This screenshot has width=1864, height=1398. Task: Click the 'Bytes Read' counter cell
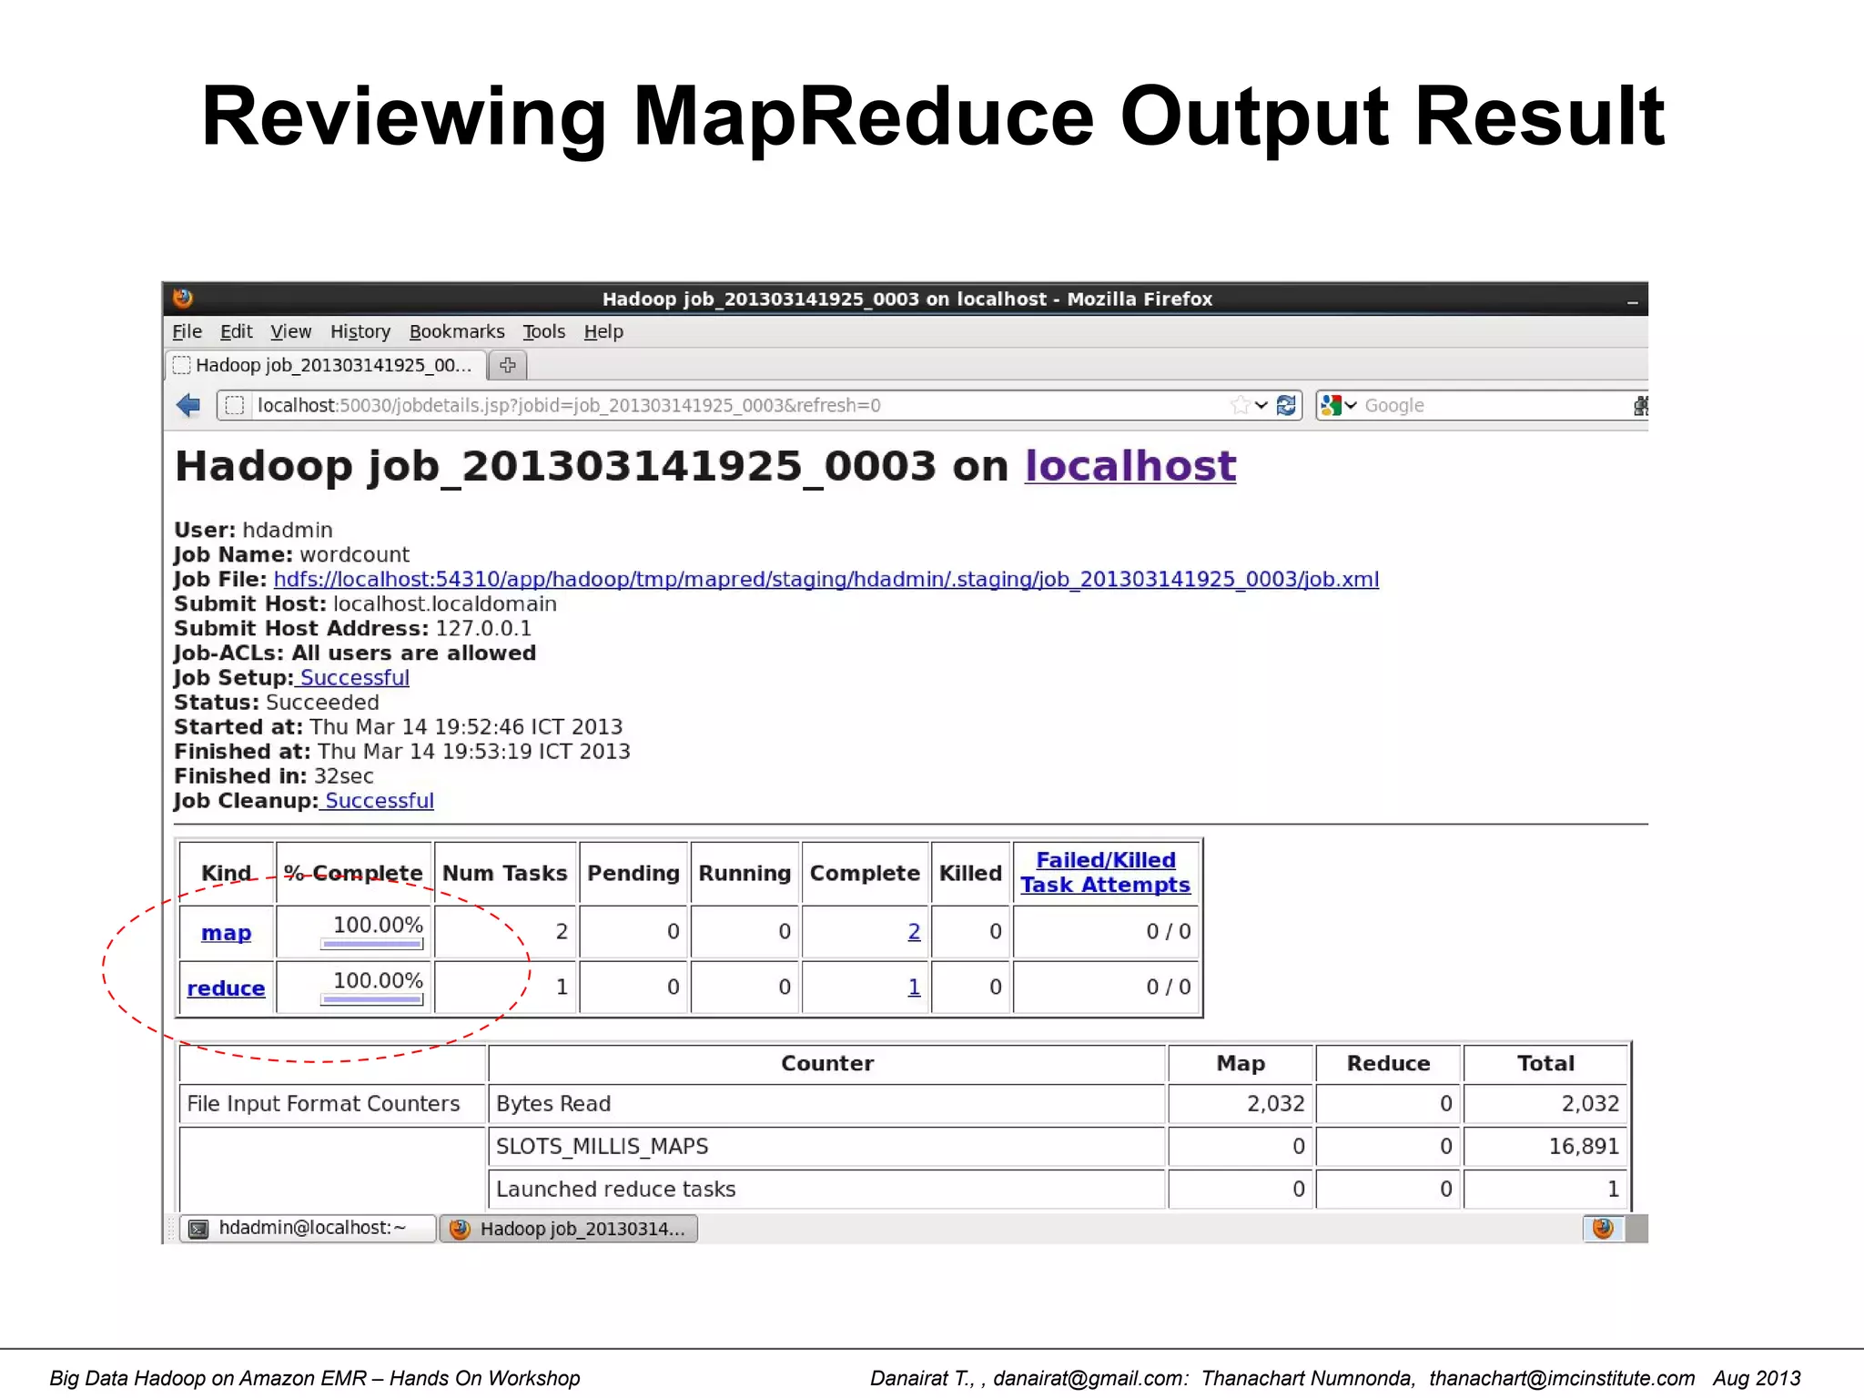(826, 1103)
